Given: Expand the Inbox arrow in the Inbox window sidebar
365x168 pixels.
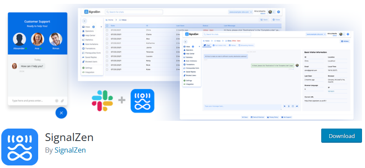Looking at the screenshot, I should point(101,27).
